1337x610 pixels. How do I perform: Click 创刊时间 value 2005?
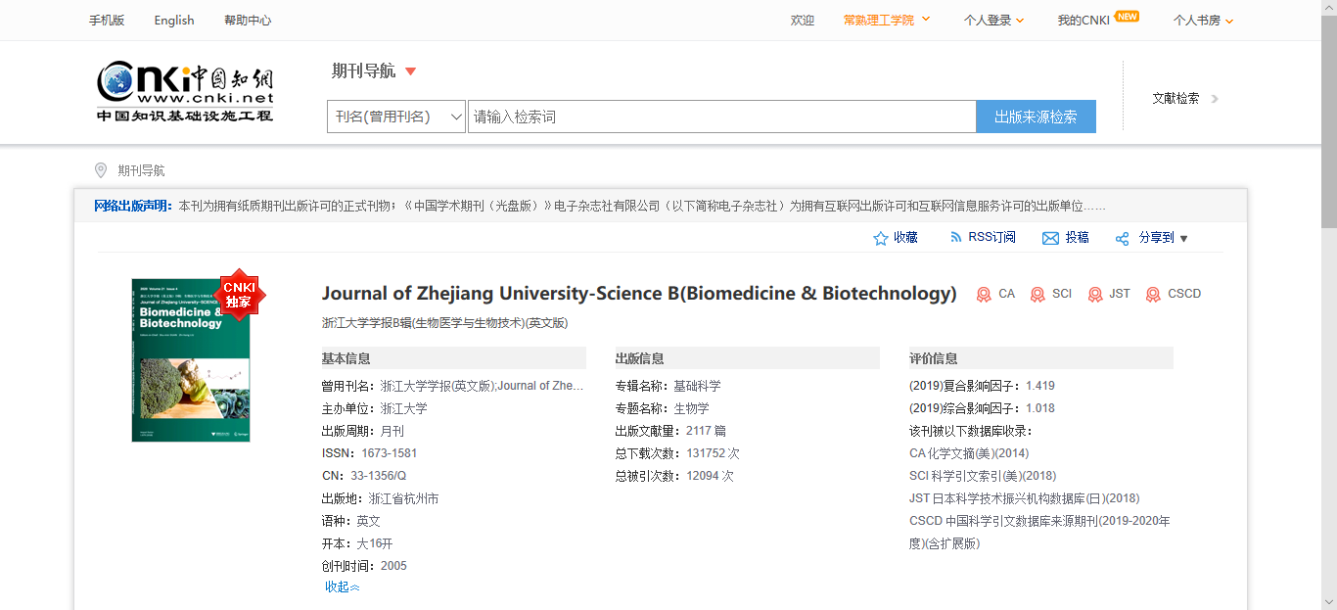pyautogui.click(x=393, y=566)
